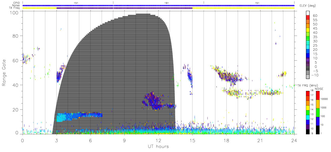Pick the green segment of the NOISE colorbar
The height and width of the screenshot is (152, 331).
[x=318, y=112]
